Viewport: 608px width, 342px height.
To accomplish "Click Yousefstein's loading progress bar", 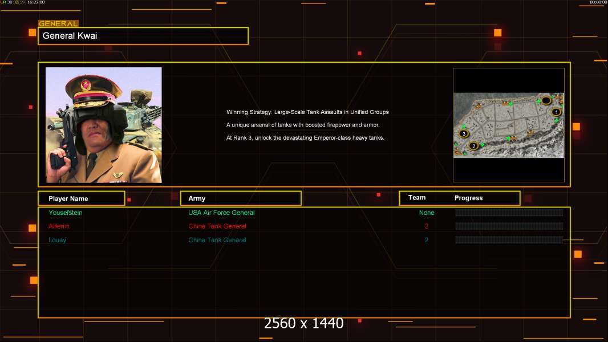I will (x=509, y=212).
